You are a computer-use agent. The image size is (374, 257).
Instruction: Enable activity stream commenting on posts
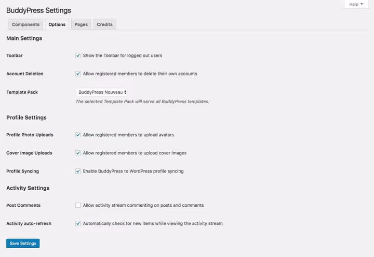[x=78, y=205]
